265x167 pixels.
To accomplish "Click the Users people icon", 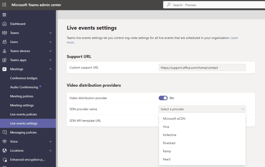I will coord(4,42).
